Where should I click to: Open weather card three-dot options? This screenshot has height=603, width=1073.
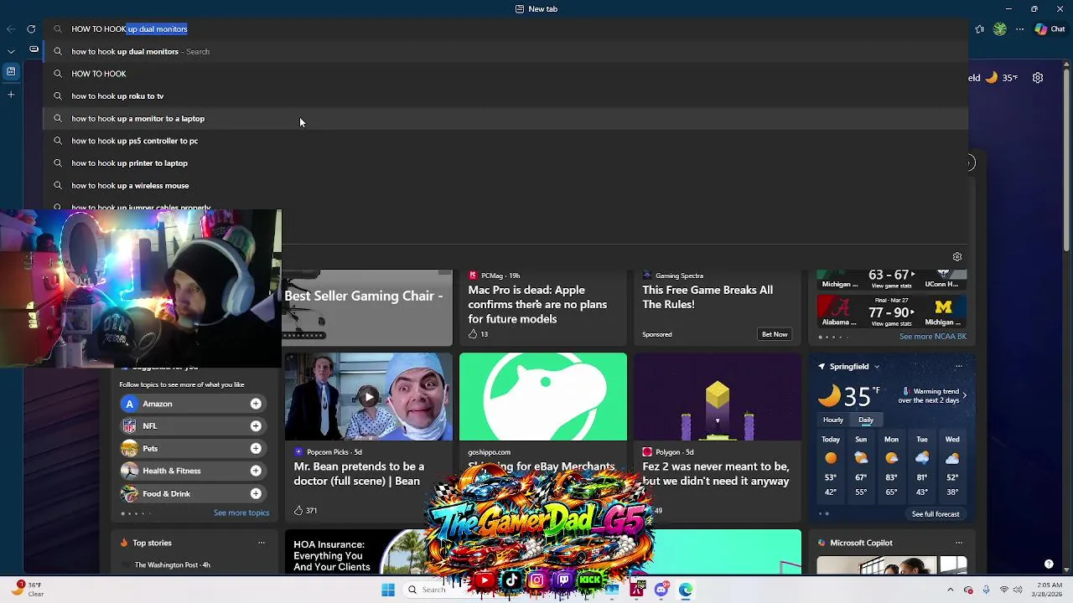(959, 366)
